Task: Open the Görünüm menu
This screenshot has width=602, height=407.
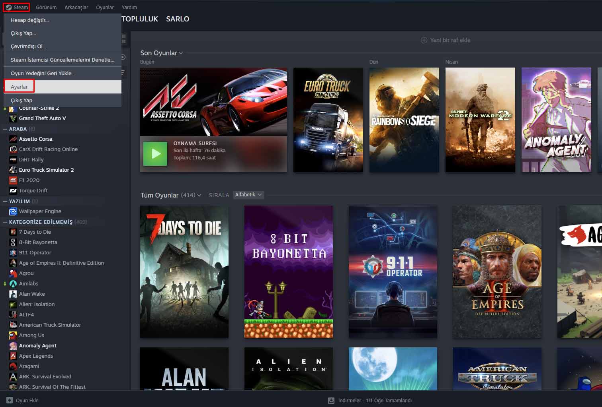Action: (x=46, y=7)
